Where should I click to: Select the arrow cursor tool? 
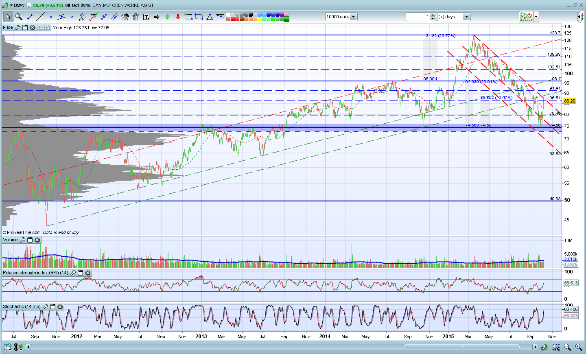click(x=8, y=17)
